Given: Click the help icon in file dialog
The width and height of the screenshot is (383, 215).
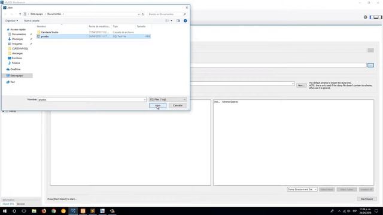Looking at the screenshot, I should [x=185, y=21].
